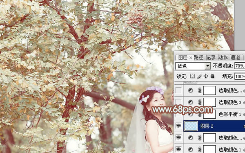The image size is (245, 153).
Task: Click adjustment icon of 选取颜色… layer below 图层 2
Action: tap(190, 137)
